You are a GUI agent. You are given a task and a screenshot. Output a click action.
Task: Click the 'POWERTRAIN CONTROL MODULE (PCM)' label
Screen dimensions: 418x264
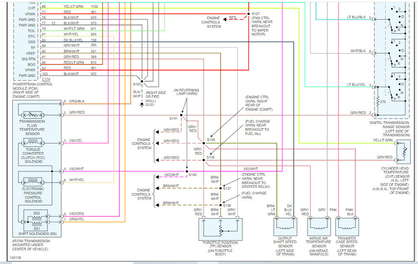[32, 86]
